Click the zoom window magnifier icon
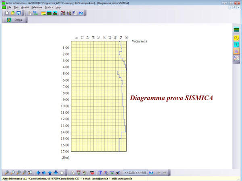Viewport: 242px width, 181px height. [30, 173]
